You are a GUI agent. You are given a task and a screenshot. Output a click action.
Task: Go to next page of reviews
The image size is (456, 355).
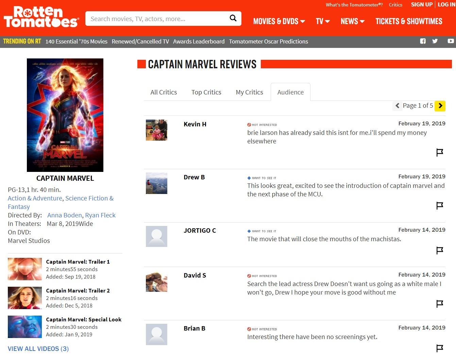pos(440,106)
